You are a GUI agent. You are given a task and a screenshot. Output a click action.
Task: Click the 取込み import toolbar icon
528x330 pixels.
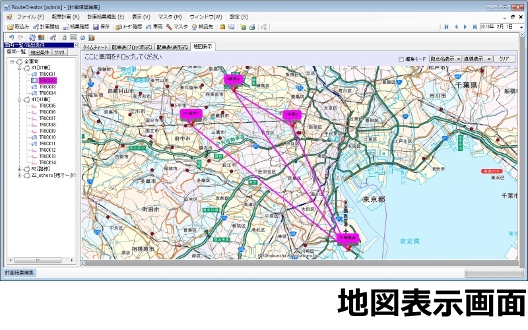(x=18, y=27)
